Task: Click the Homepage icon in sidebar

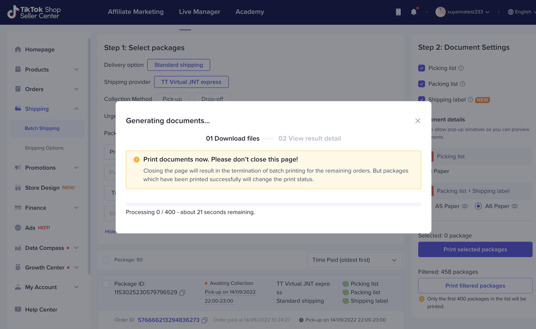Action: point(18,49)
